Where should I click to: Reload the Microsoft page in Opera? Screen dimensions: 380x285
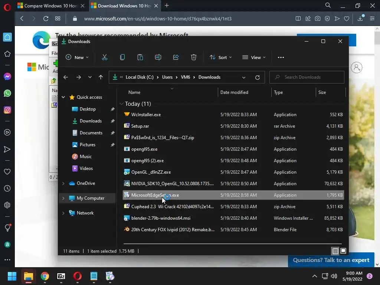tap(46, 19)
